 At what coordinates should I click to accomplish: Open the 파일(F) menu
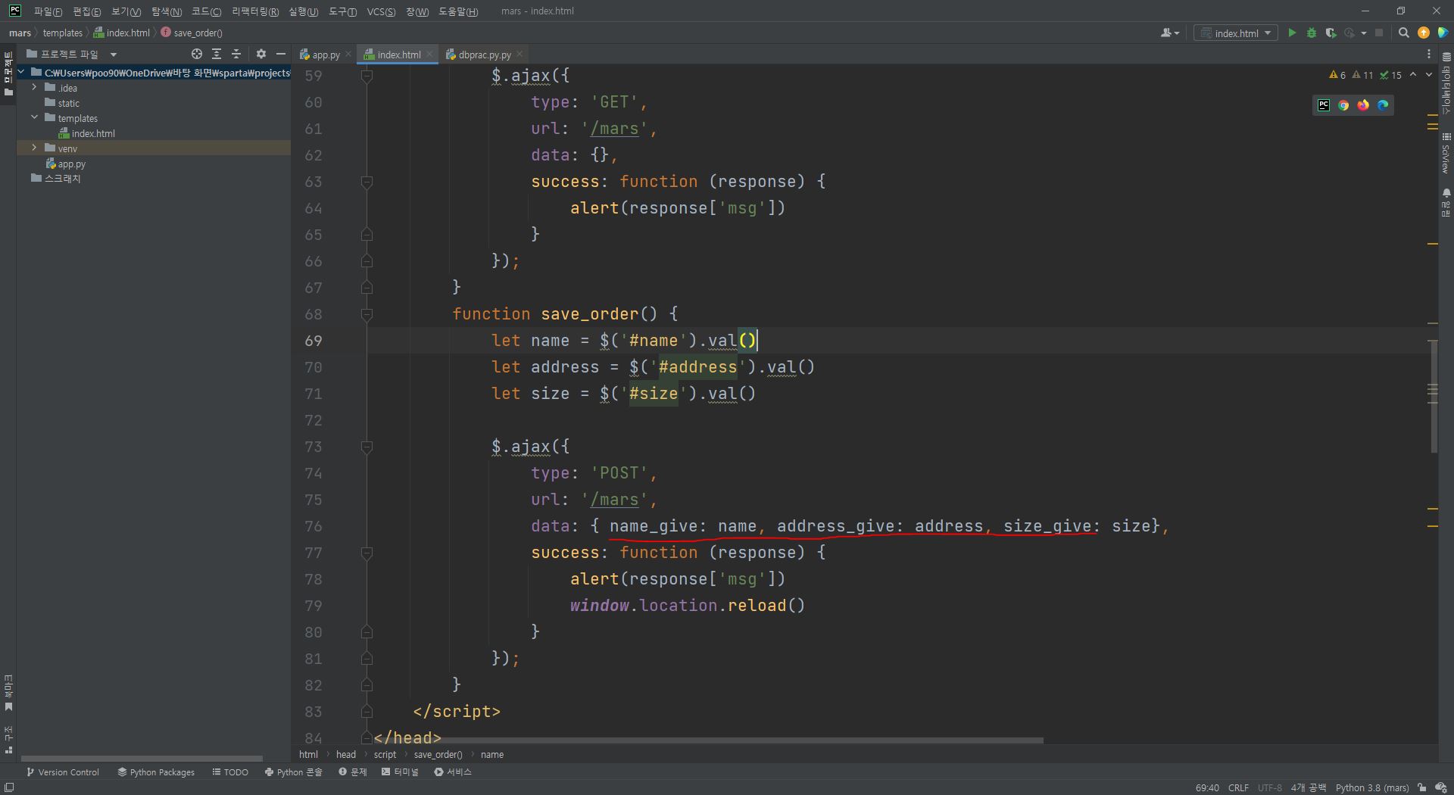(x=48, y=11)
